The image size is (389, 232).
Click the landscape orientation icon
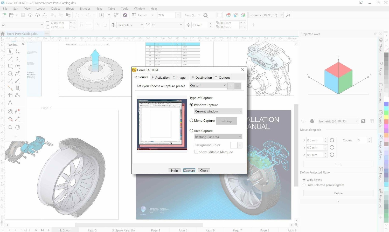point(89,25)
